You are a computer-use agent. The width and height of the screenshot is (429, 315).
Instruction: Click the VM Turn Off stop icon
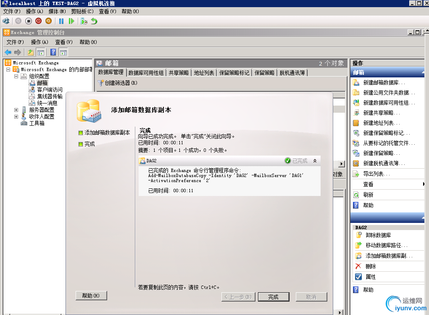(x=29, y=21)
